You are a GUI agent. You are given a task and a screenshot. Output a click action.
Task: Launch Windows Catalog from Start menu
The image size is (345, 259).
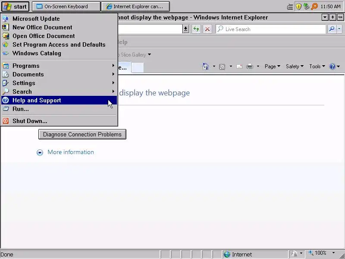(59, 53)
